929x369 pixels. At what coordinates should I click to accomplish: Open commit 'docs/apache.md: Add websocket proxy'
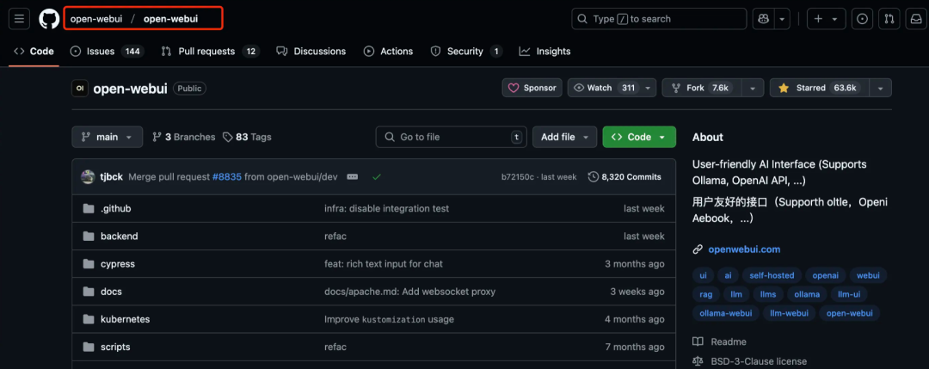point(410,292)
